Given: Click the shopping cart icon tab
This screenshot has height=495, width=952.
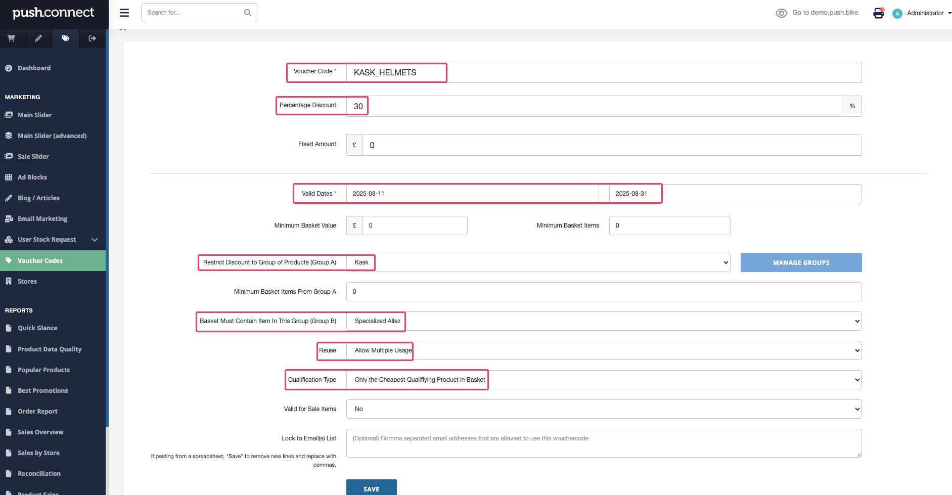Looking at the screenshot, I should click(11, 38).
